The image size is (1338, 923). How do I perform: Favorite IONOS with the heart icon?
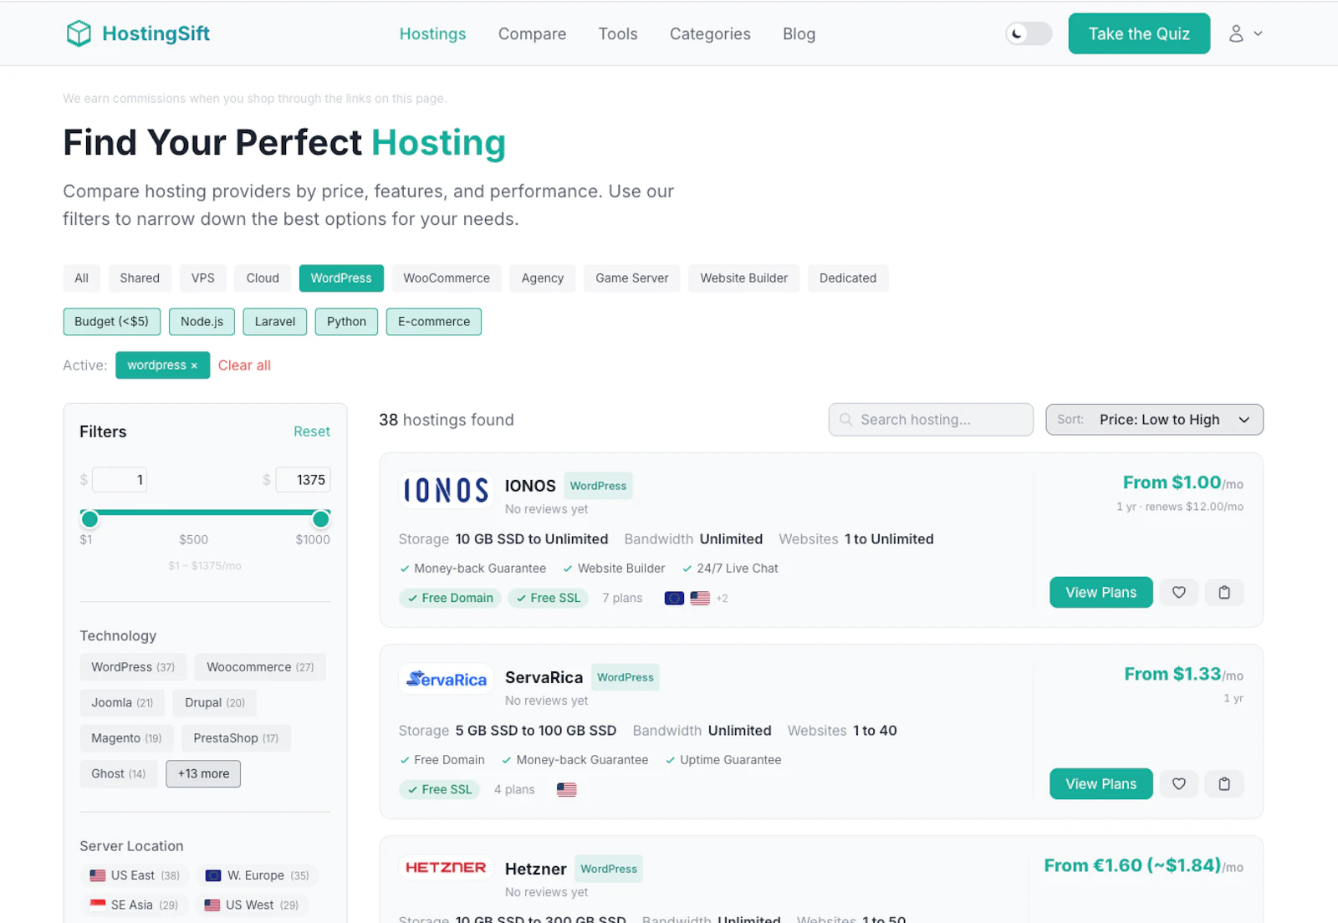tap(1178, 593)
